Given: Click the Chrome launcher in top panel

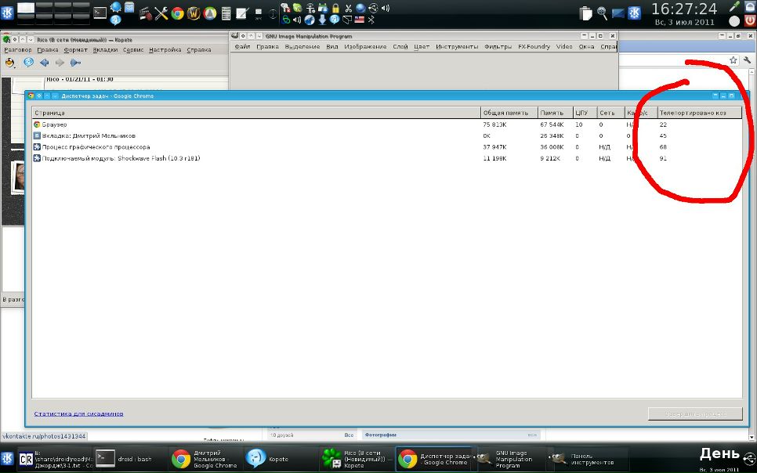Looking at the screenshot, I should click(x=178, y=13).
